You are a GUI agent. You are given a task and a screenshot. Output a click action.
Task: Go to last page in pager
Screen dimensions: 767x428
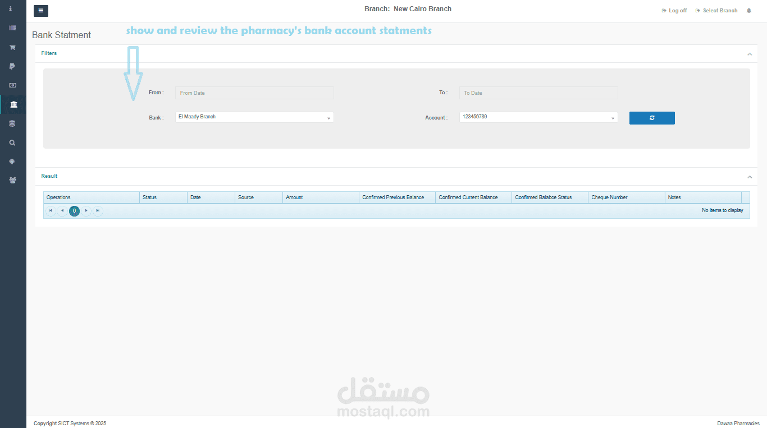click(98, 211)
